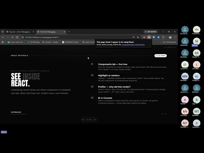Click 'Components tab — live tree' heading
Screen dimensions: 204x153
coord(113,64)
